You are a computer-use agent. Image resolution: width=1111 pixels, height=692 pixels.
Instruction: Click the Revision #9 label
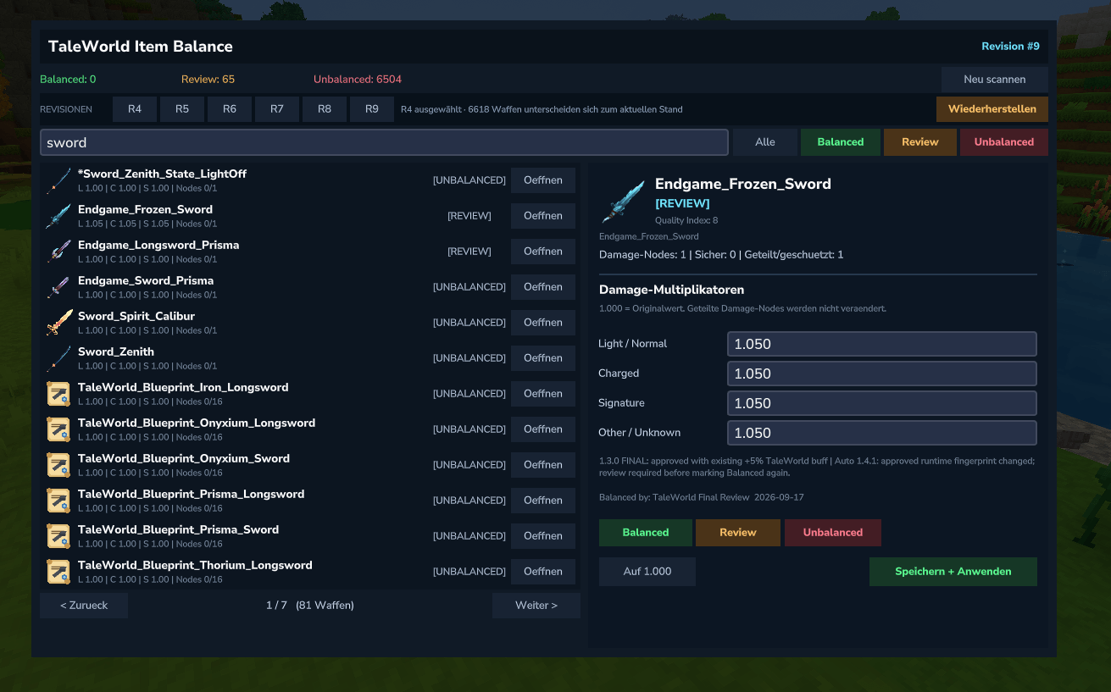(x=1010, y=47)
